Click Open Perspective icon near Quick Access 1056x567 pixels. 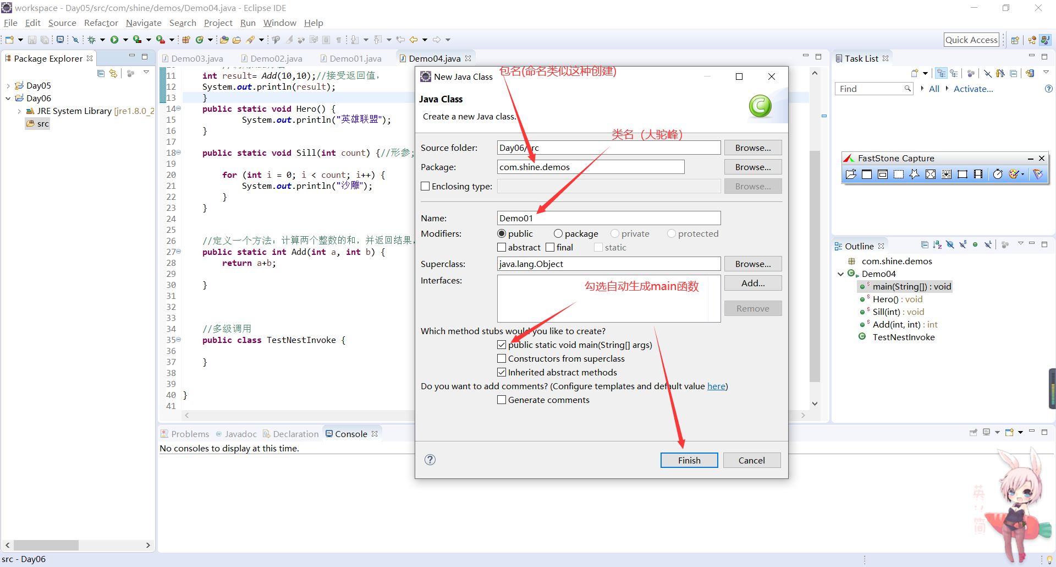(x=1015, y=40)
